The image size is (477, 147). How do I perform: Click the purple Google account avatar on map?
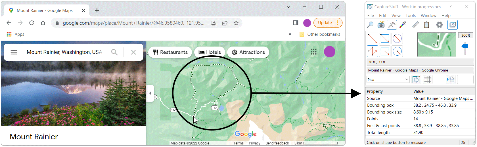[330, 52]
